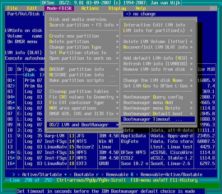
Task: Choose Disk and media overview
Action: click(78, 19)
